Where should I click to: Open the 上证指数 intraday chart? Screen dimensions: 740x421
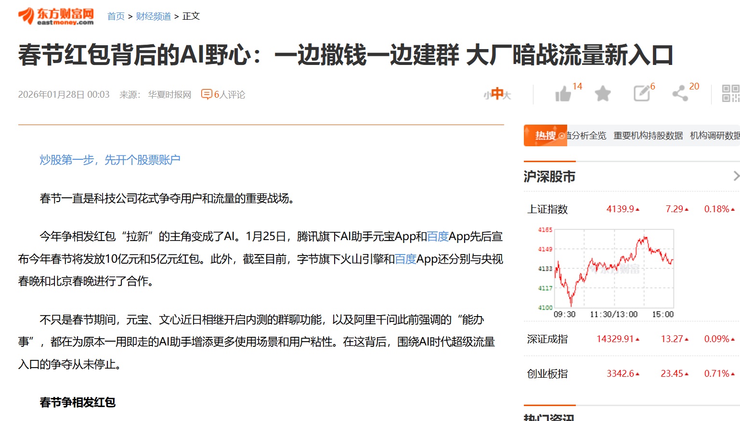click(x=606, y=272)
